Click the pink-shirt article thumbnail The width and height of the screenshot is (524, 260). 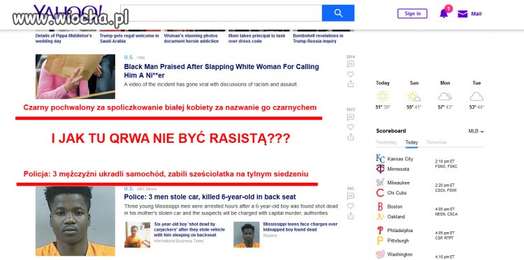coord(75,77)
